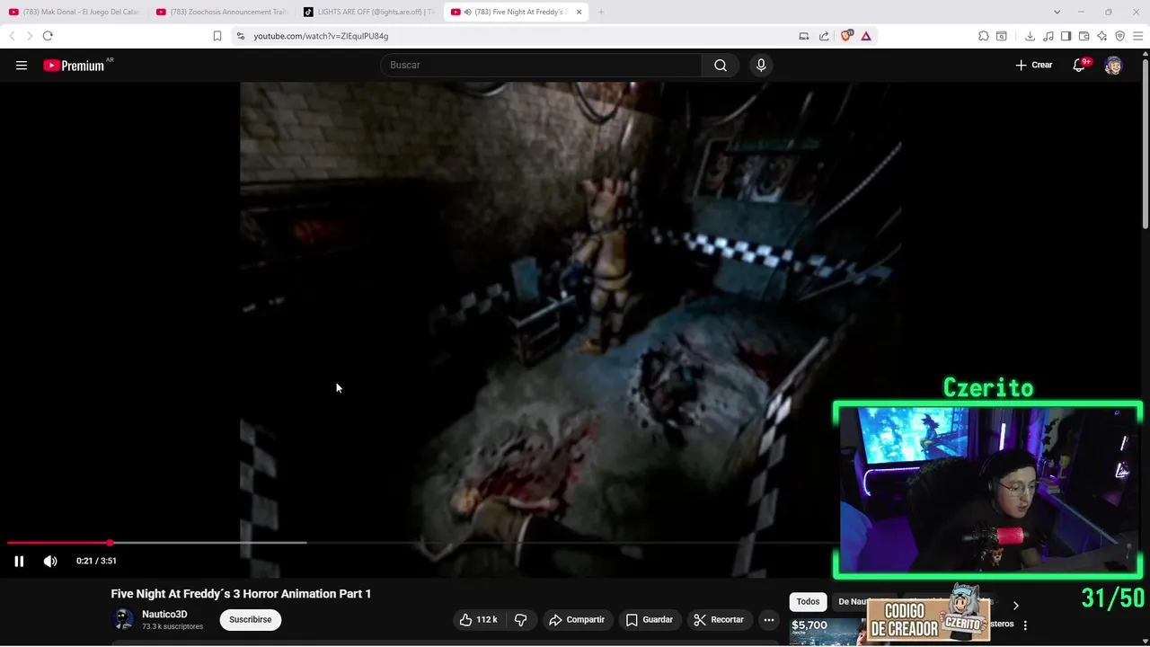
Task: Open the account avatar menu
Action: (x=1113, y=65)
